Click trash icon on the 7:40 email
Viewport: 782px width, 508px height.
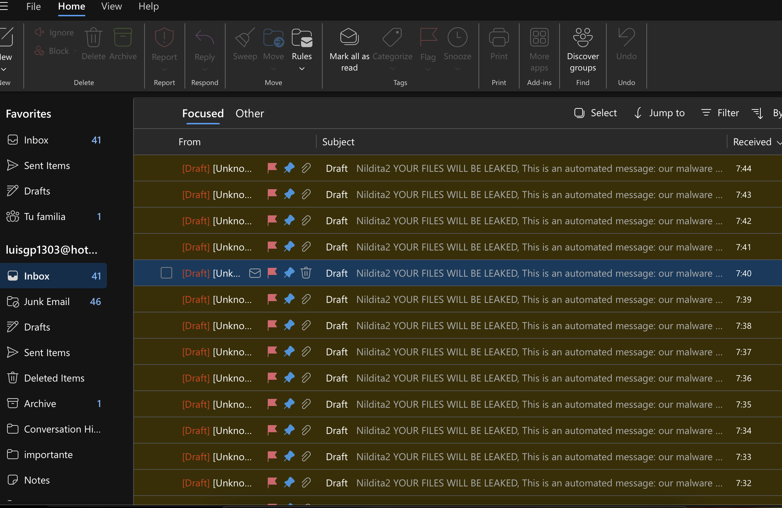coord(306,273)
